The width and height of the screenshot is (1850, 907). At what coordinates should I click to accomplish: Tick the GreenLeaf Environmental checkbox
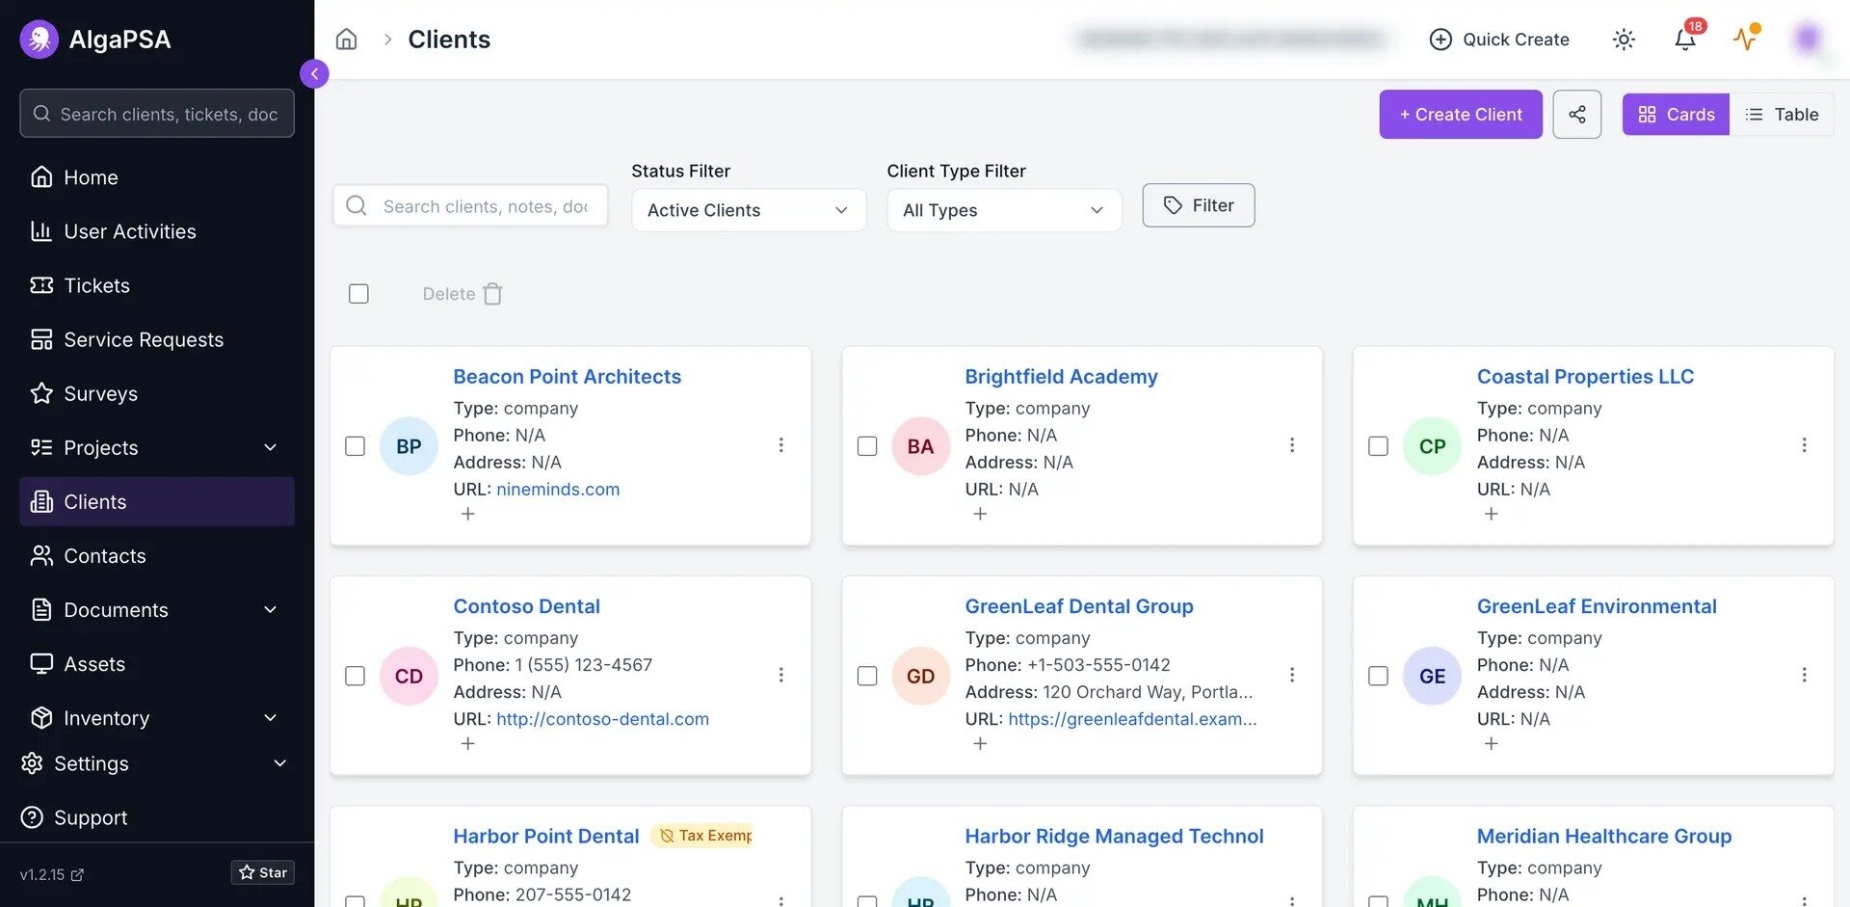click(x=1379, y=676)
